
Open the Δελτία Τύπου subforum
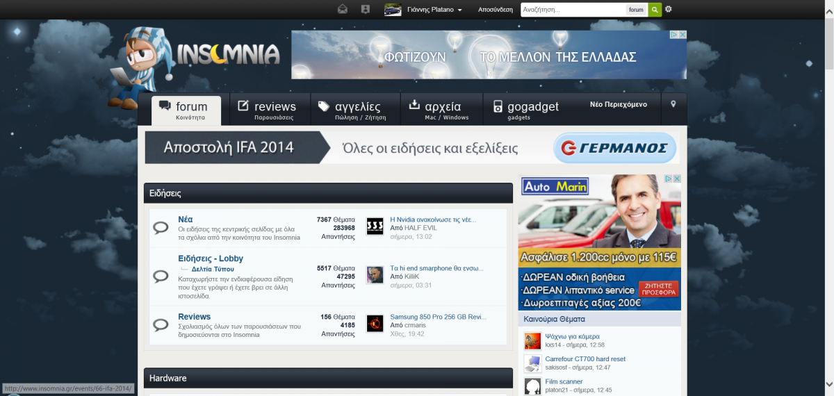pyautogui.click(x=213, y=269)
